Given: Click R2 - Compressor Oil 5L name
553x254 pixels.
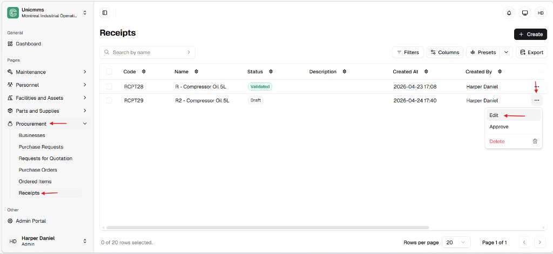Looking at the screenshot, I should coord(202,101).
